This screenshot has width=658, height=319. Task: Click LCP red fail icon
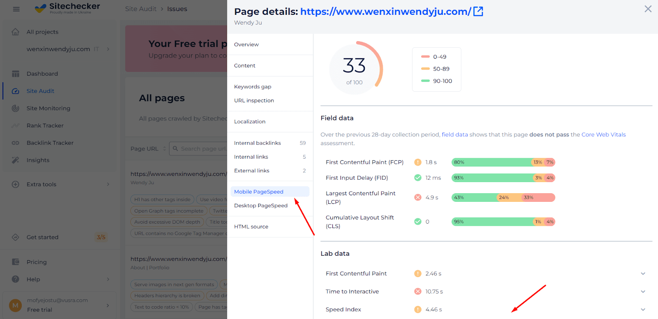[x=418, y=197]
